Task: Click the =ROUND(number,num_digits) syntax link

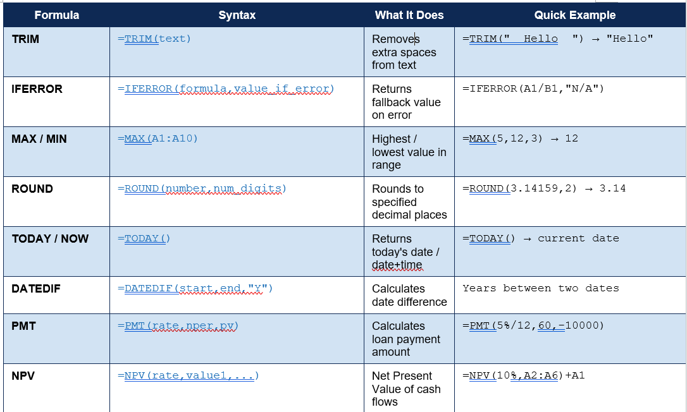Action: click(x=202, y=188)
